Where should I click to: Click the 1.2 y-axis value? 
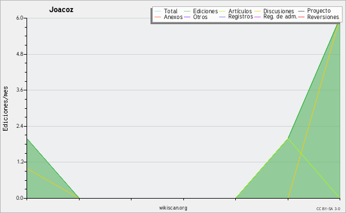20,162
